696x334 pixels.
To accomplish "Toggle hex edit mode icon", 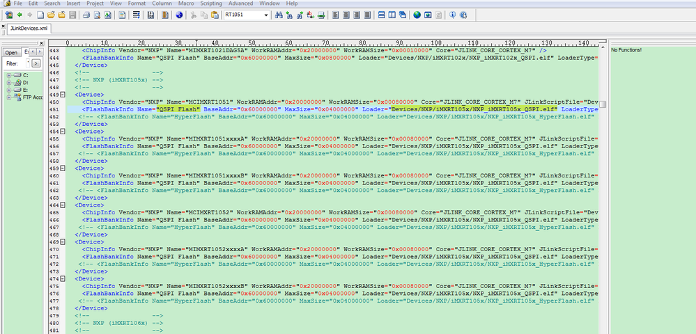I will (150, 15).
